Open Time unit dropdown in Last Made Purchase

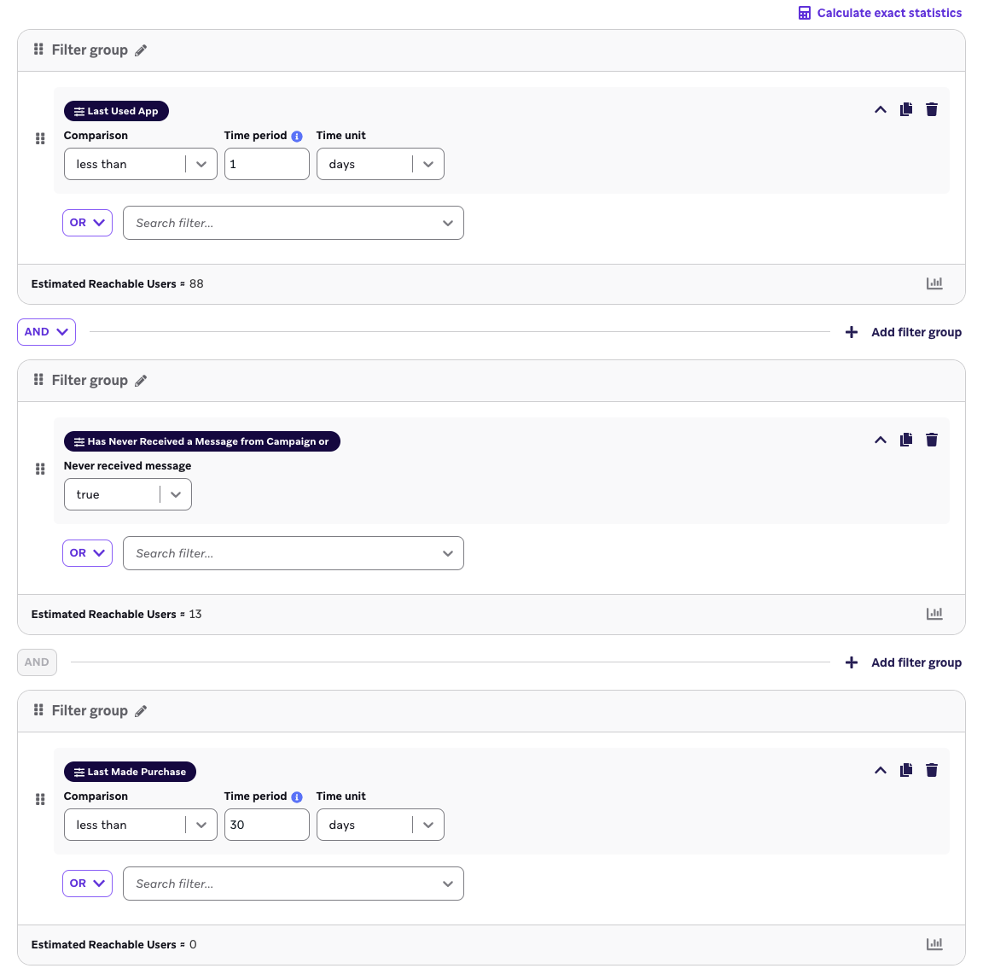tap(380, 825)
